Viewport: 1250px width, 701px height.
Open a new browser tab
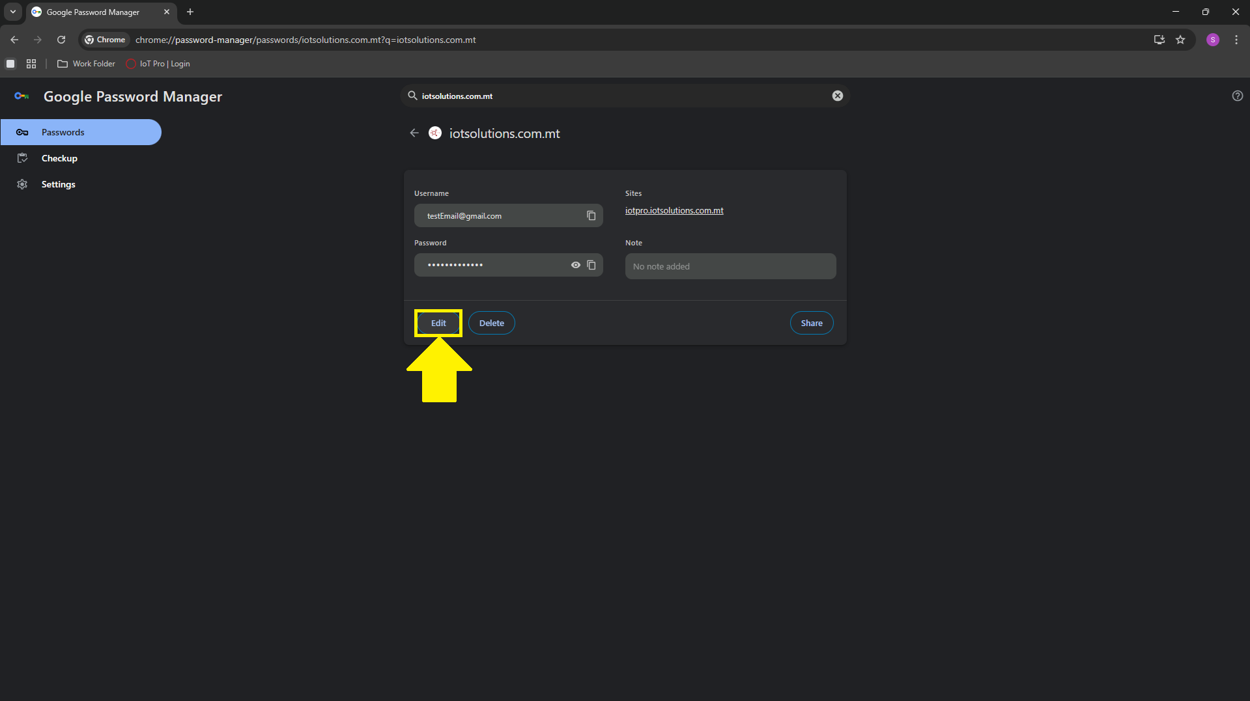(190, 12)
